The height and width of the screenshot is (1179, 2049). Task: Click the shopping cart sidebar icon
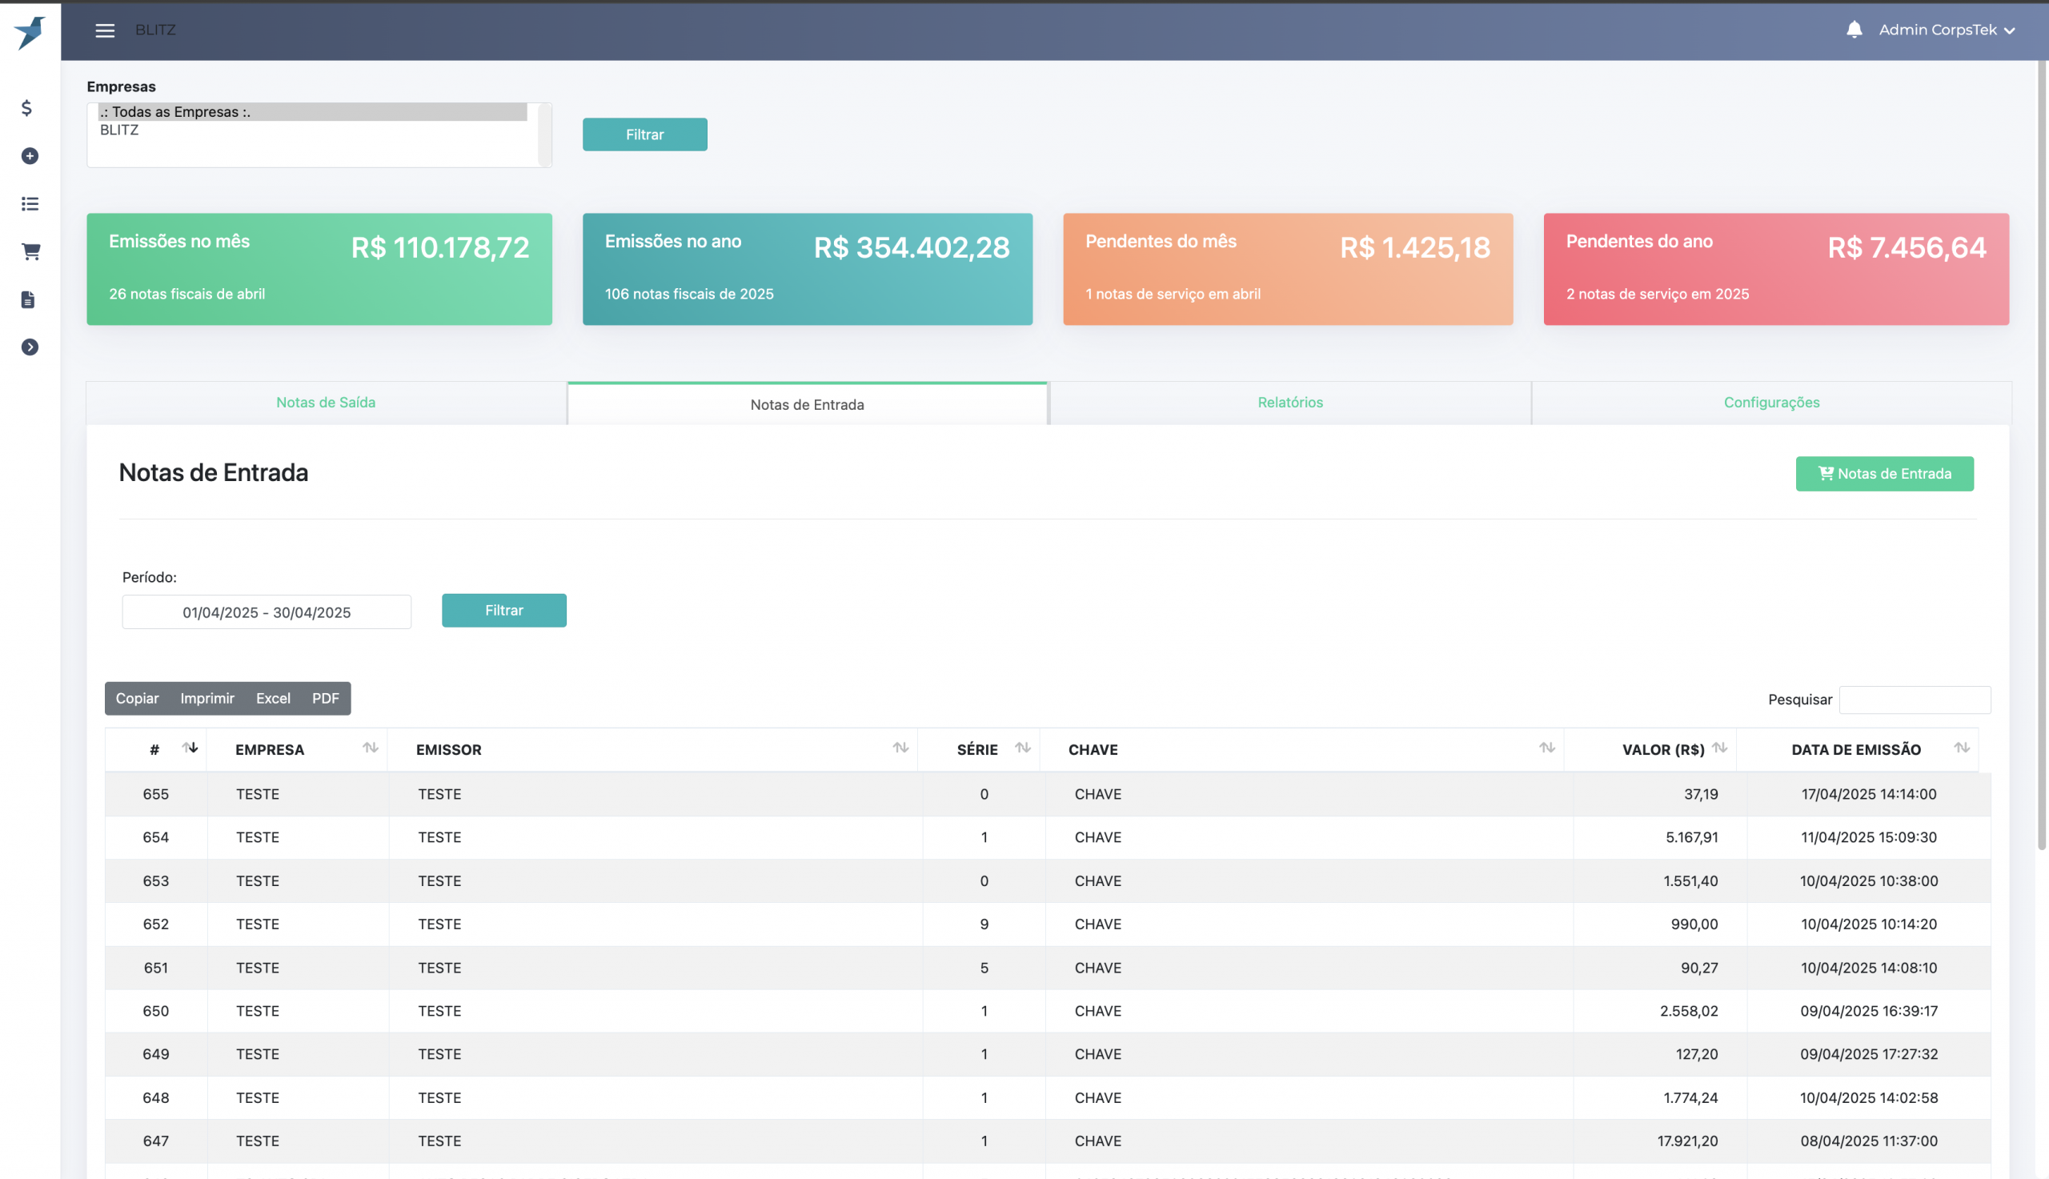click(x=30, y=252)
